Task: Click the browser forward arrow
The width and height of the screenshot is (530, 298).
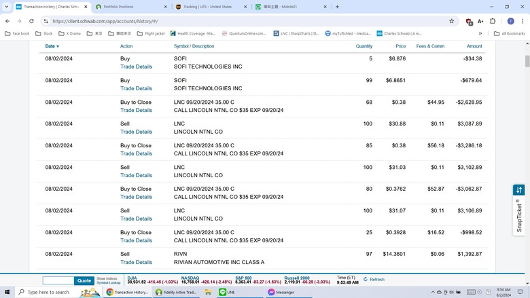Action: [x=19, y=21]
